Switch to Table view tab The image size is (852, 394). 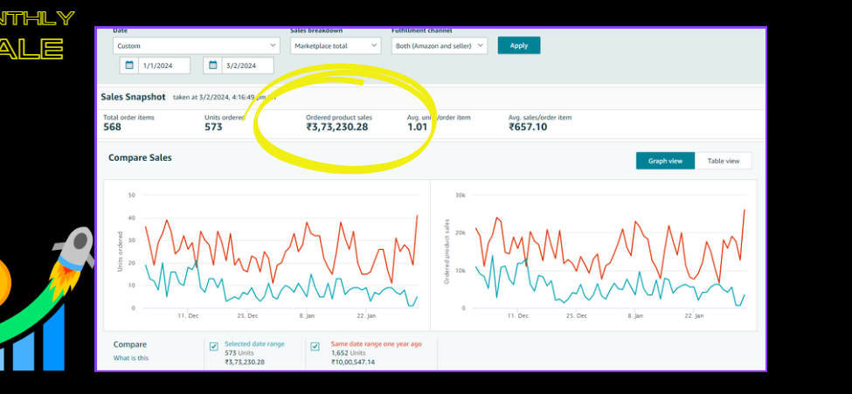point(724,161)
